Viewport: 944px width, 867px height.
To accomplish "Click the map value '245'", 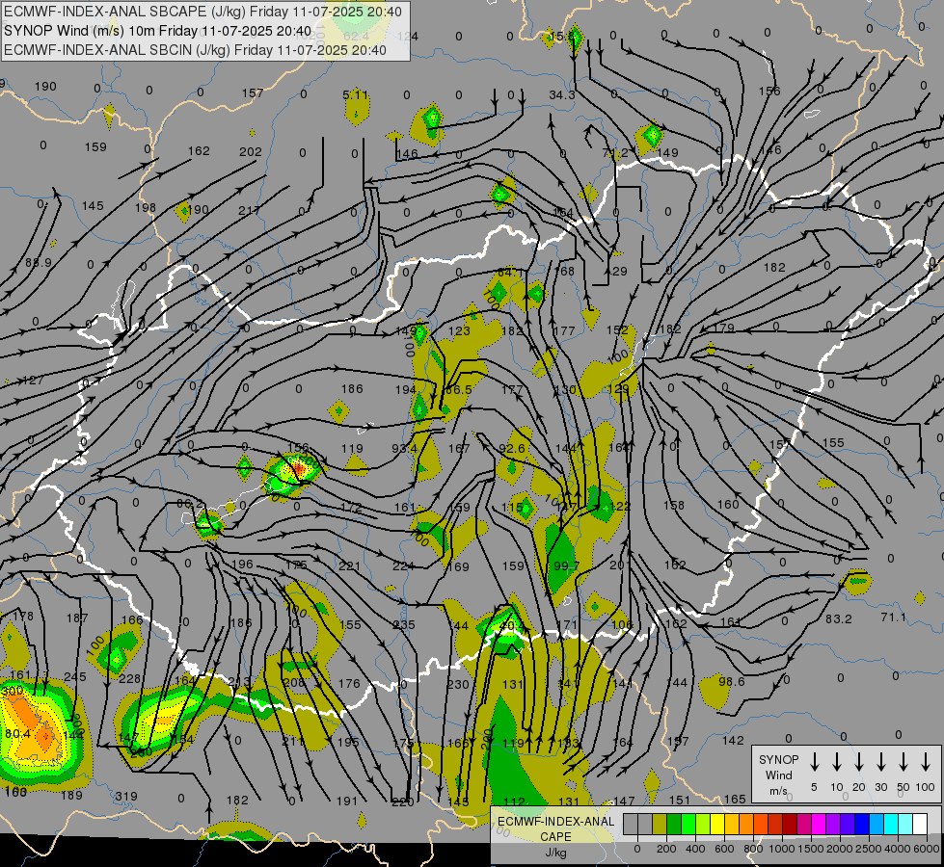I will click(x=74, y=677).
